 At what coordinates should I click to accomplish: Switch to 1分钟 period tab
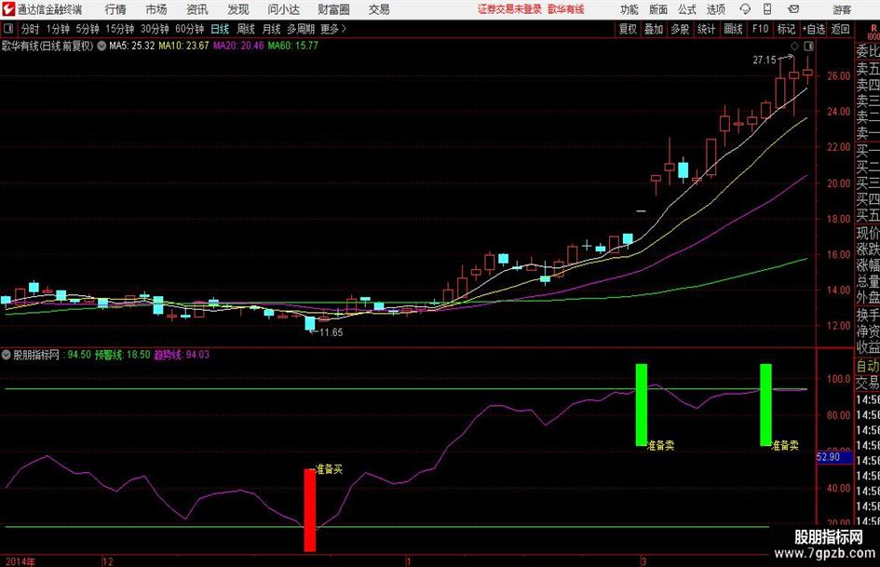coord(57,29)
